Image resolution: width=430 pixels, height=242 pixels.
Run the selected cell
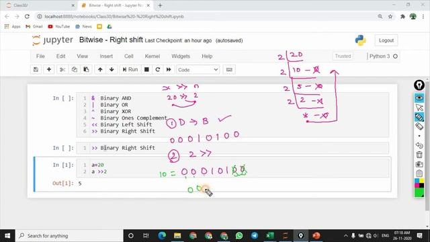[x=130, y=70]
